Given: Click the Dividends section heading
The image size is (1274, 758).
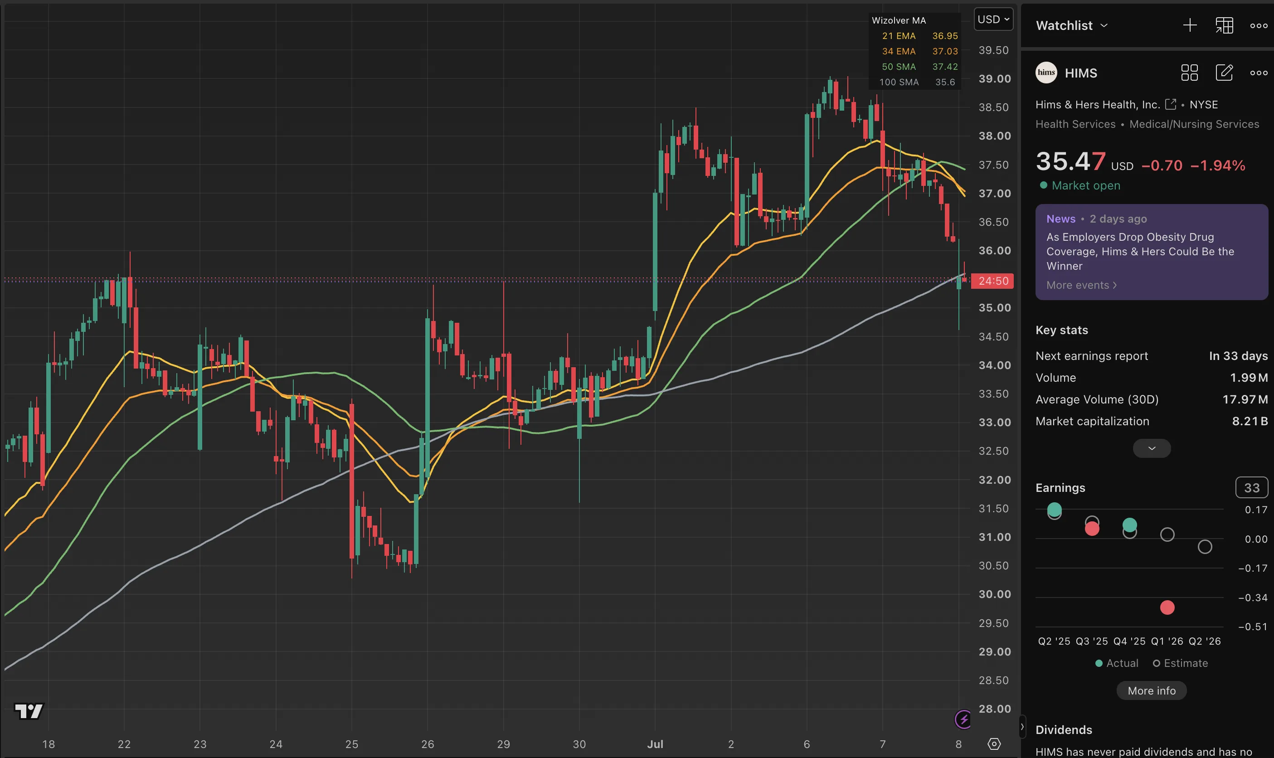Looking at the screenshot, I should pyautogui.click(x=1064, y=730).
